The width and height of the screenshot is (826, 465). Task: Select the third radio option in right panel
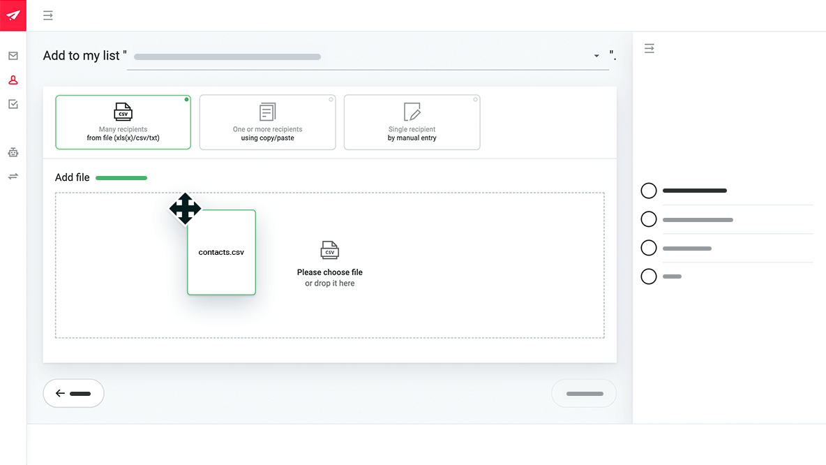(649, 248)
